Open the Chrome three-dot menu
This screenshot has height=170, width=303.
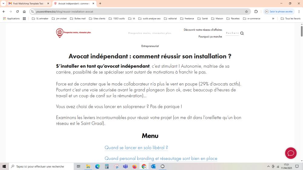(299, 12)
